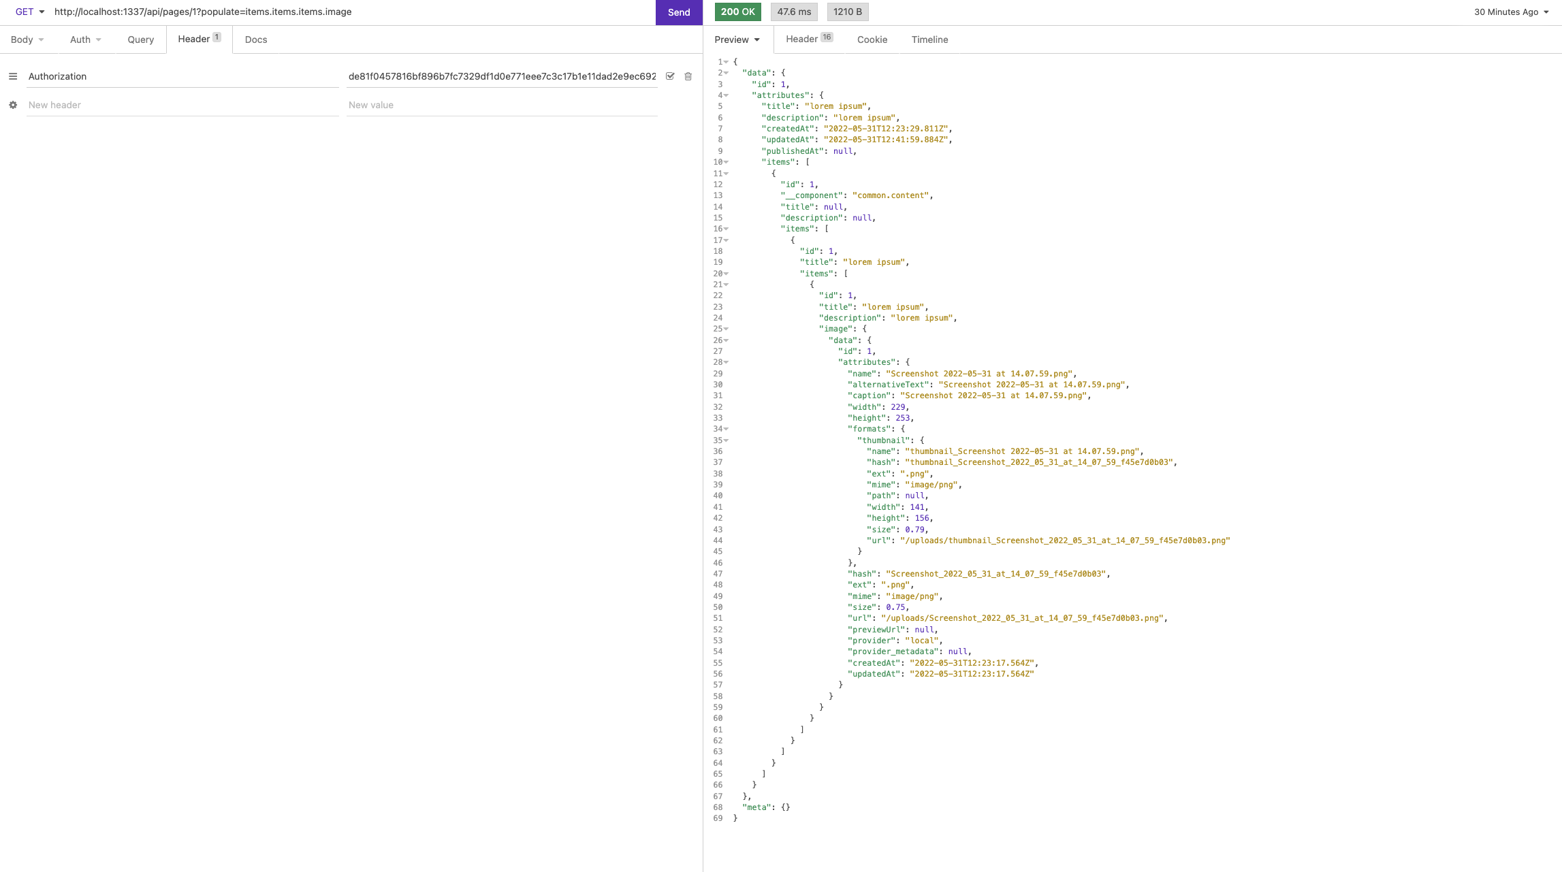Delete the Authorization header with trash icon
The image size is (1562, 872).
[688, 76]
